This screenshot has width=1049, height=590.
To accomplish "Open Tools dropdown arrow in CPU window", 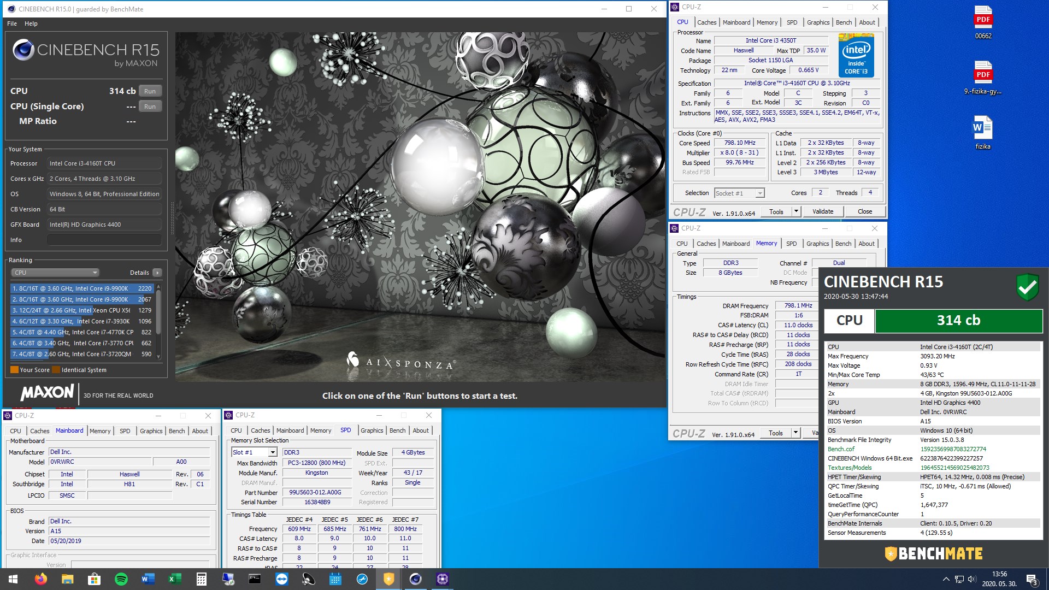I will click(796, 211).
